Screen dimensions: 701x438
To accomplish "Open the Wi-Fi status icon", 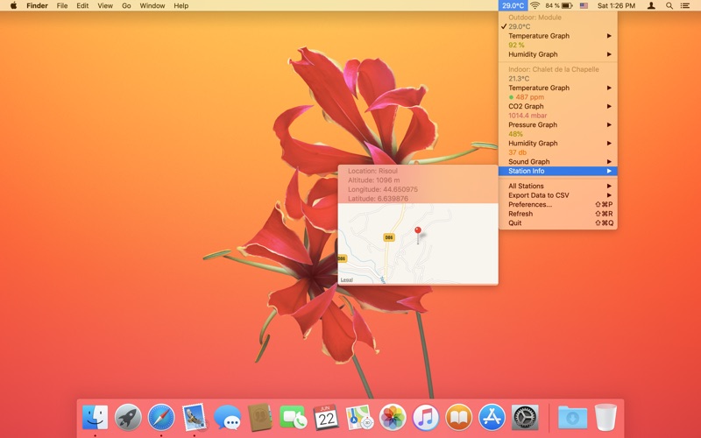I will coord(535,5).
